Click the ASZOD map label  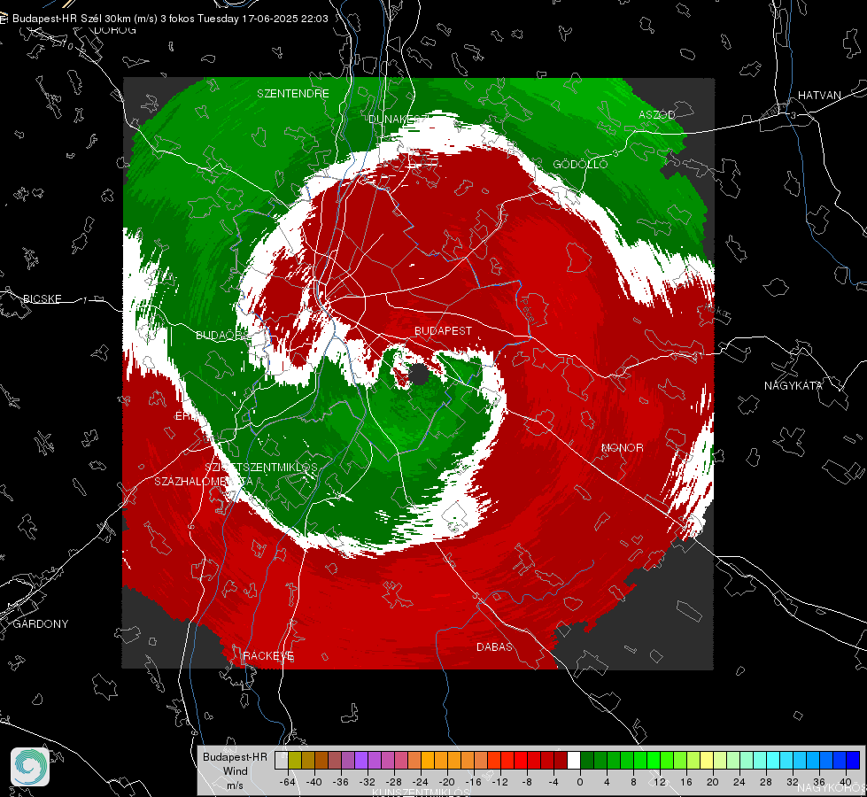pyautogui.click(x=657, y=114)
